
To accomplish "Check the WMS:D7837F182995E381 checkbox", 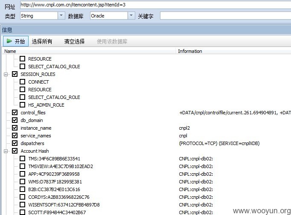I will pos(22,182).
